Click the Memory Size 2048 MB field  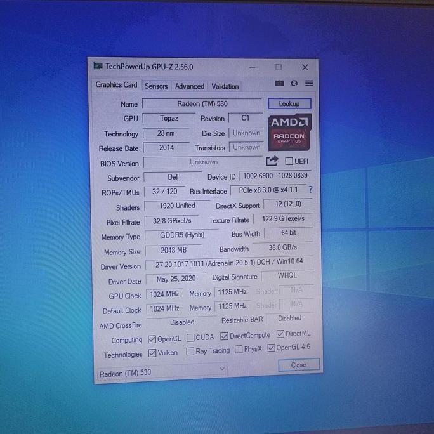click(174, 250)
